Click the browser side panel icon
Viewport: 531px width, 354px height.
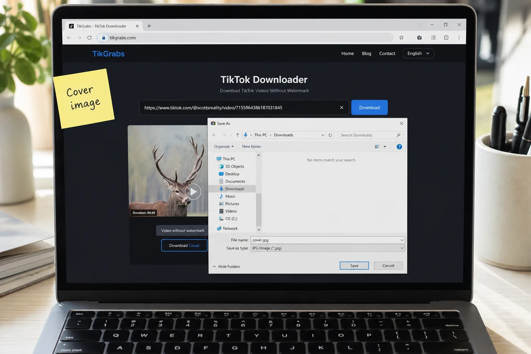coord(446,38)
